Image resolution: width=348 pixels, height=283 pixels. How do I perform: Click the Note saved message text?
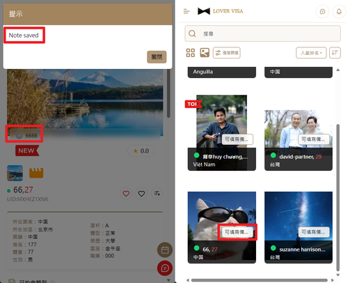(x=24, y=36)
